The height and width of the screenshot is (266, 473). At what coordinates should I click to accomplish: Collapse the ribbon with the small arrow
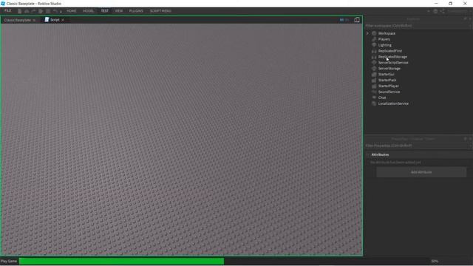(429, 11)
